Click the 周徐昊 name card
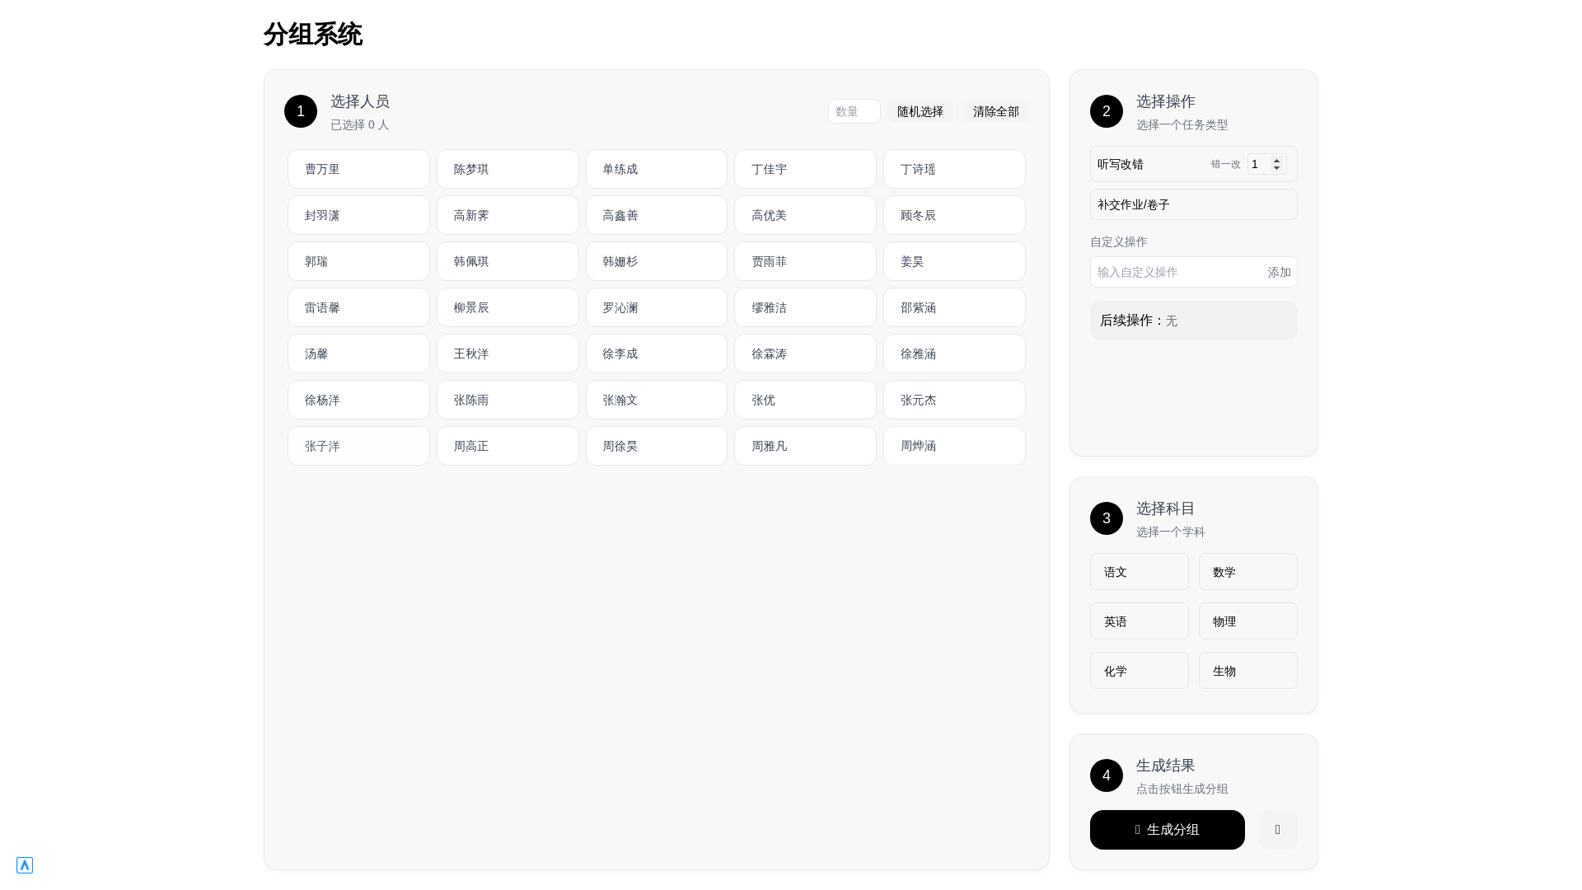 656,446
